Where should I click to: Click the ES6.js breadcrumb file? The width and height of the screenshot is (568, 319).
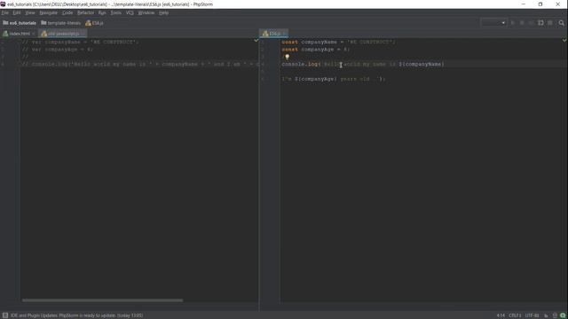tap(95, 23)
